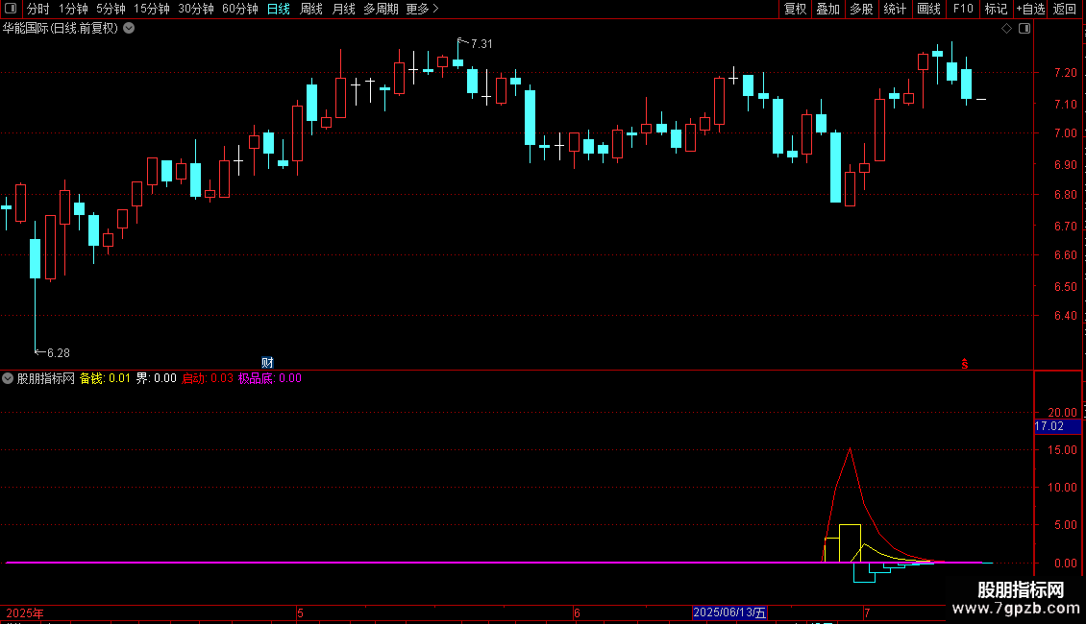This screenshot has width=1086, height=624.
Task: Open dropdown next to 华能国际 title
Action: click(x=129, y=29)
